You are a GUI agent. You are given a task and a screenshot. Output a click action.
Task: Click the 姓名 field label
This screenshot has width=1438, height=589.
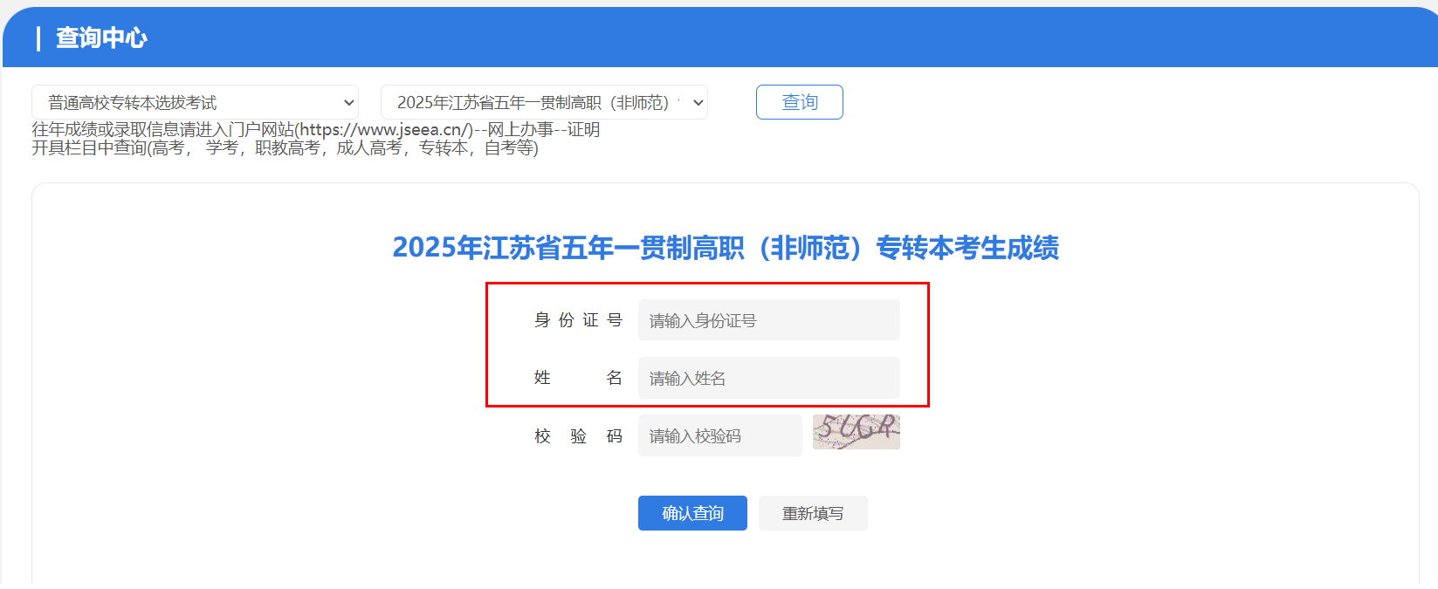pyautogui.click(x=578, y=378)
